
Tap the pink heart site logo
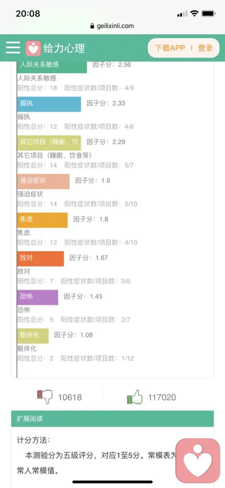(x=33, y=48)
